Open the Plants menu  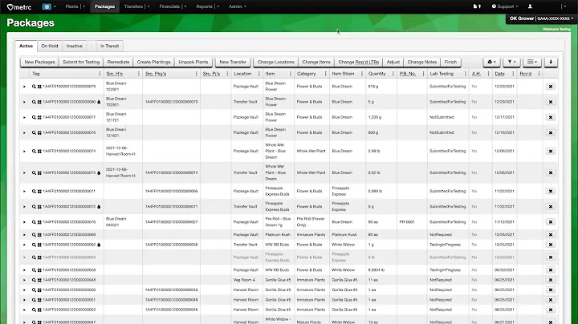[75, 6]
